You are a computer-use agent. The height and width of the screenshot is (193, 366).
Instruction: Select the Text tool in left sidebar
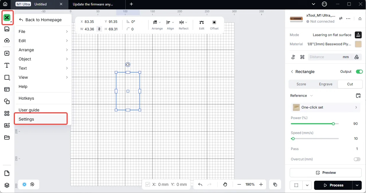pos(7,66)
